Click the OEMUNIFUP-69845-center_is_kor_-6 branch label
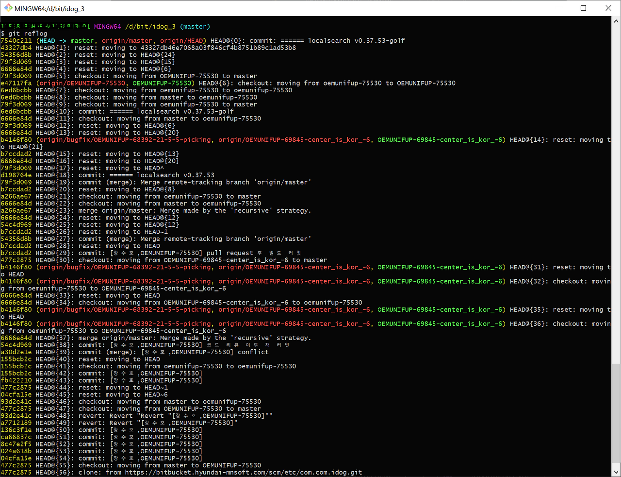621x477 pixels. 440,139
